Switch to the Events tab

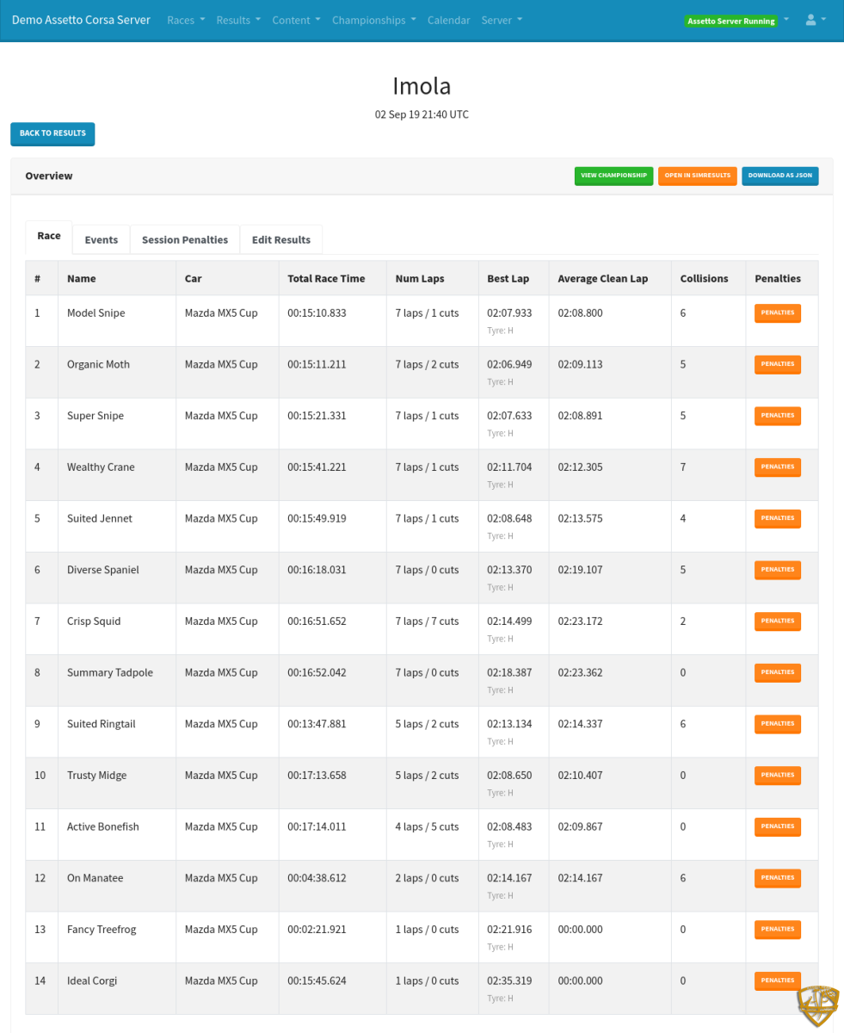(x=101, y=239)
